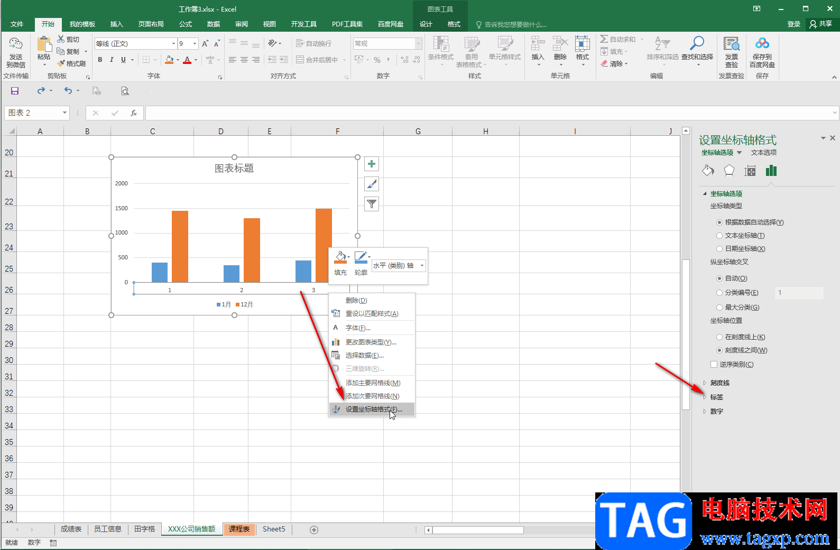Image resolution: width=840 pixels, height=550 pixels.
Task: Open font name dropdown
Action: [173, 43]
